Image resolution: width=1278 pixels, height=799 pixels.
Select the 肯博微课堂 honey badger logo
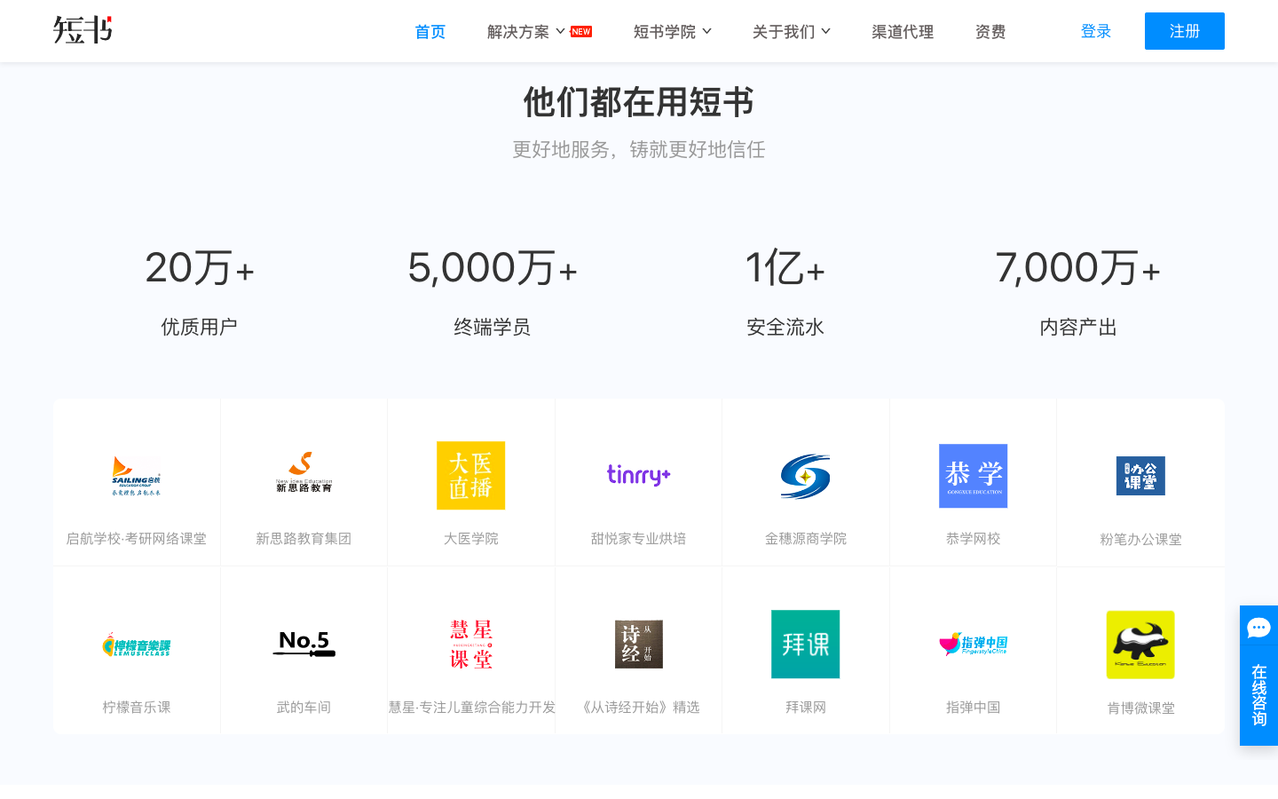pyautogui.click(x=1140, y=645)
